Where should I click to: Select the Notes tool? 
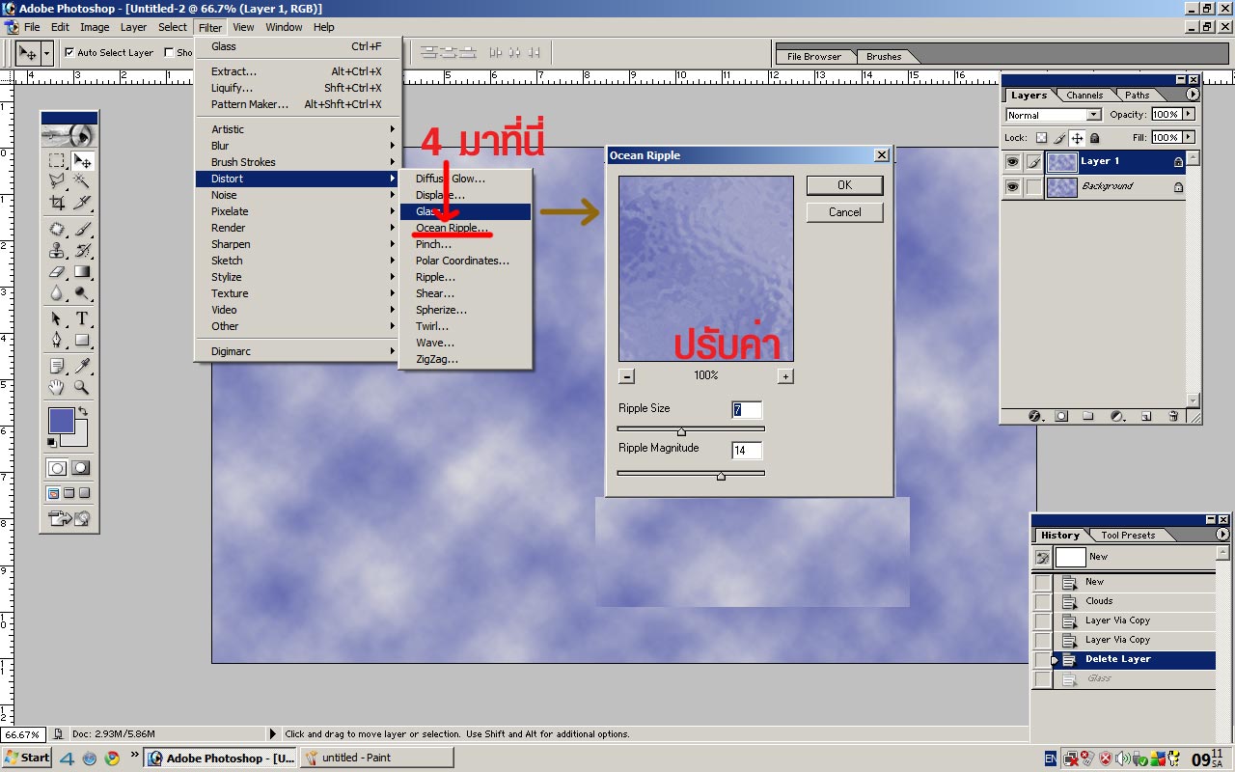(57, 366)
